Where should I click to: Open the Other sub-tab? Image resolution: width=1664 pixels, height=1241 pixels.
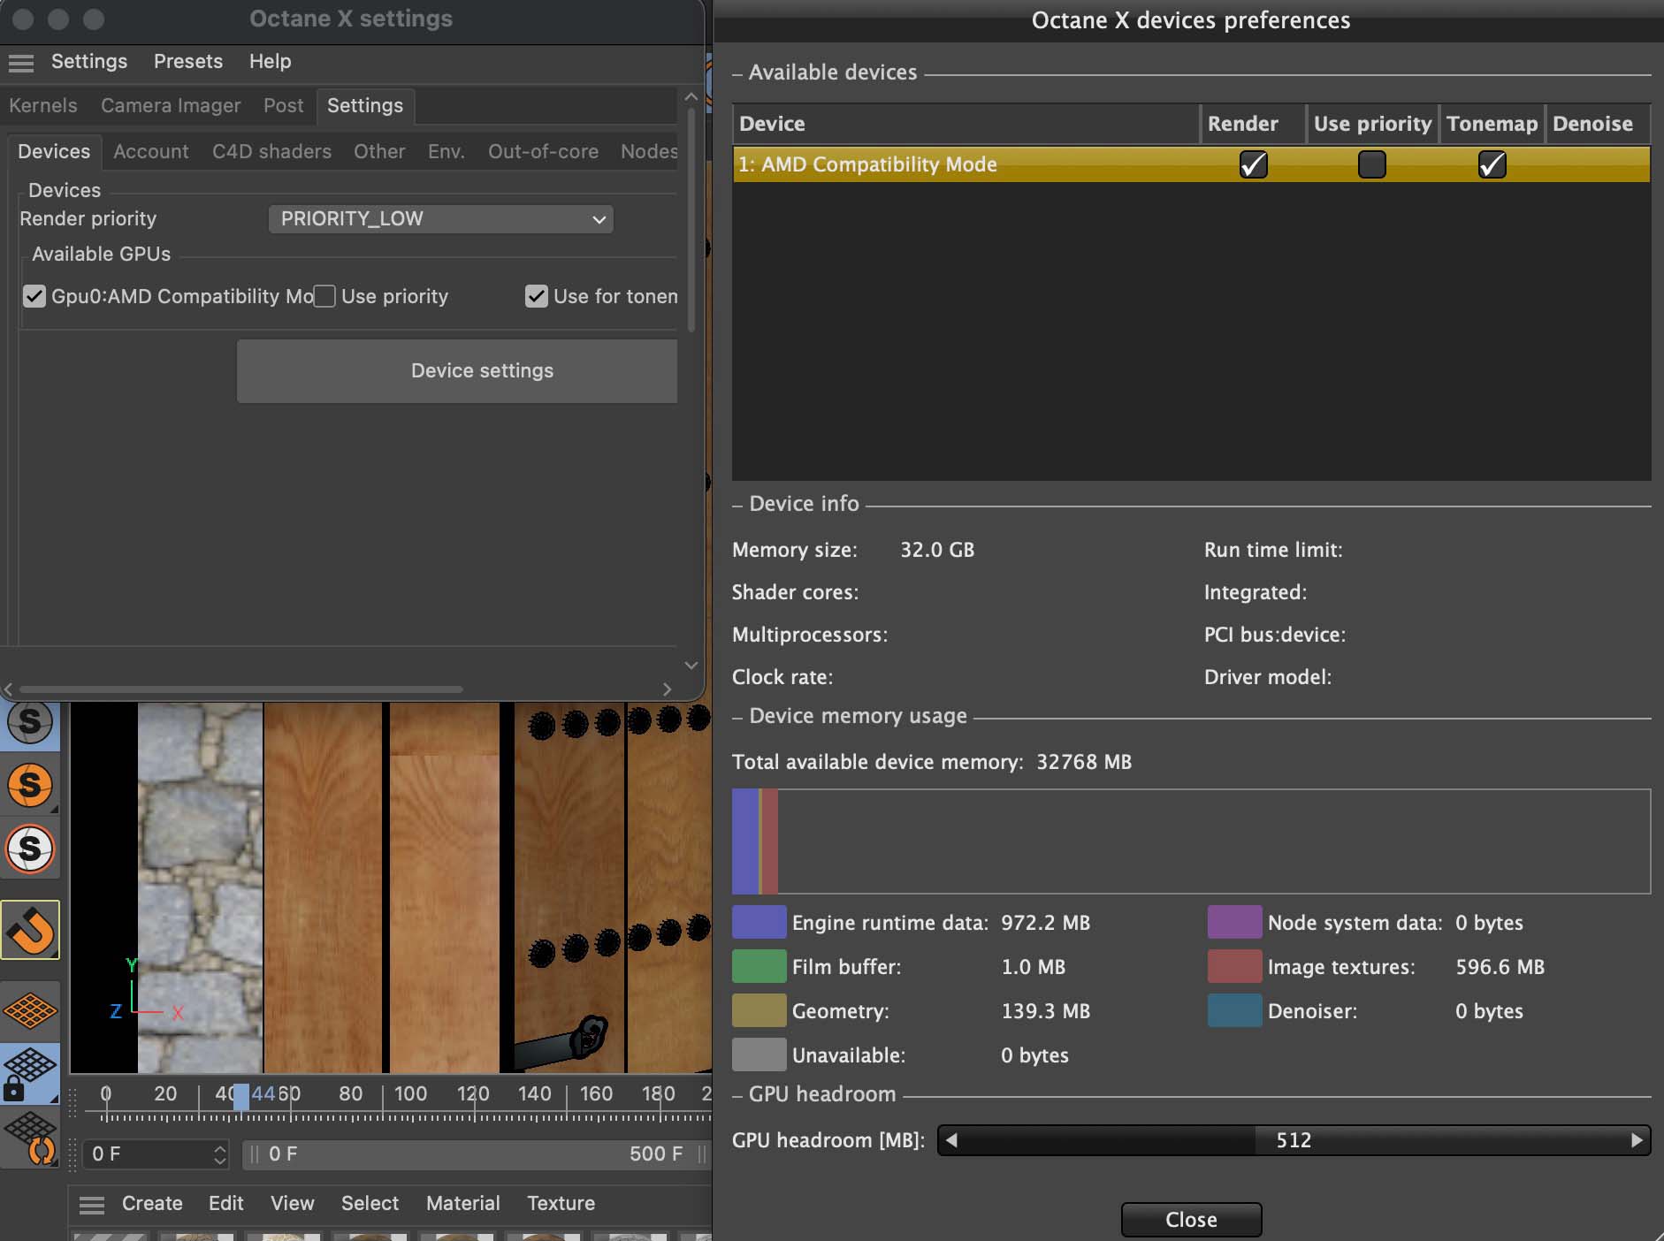(x=379, y=151)
